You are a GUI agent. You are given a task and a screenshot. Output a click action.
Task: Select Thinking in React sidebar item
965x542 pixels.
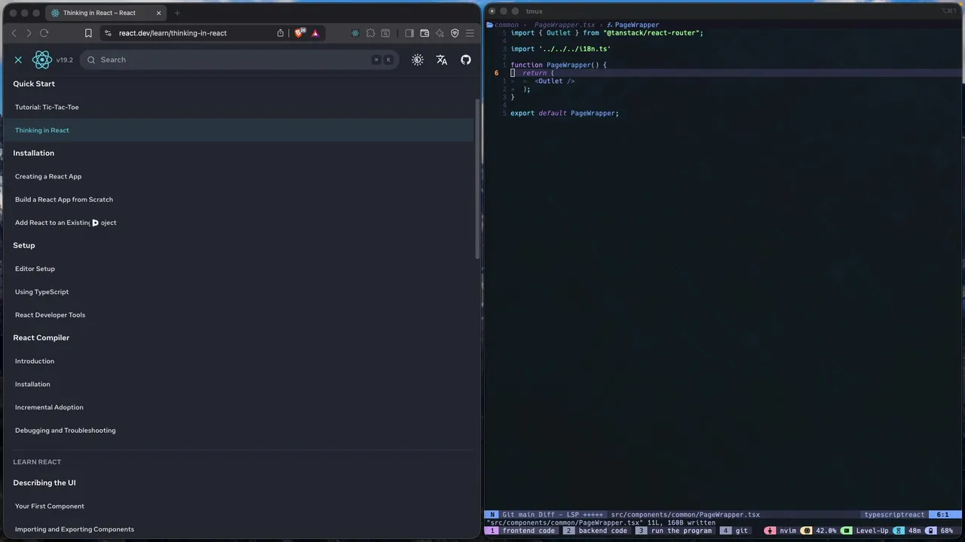coord(239,130)
